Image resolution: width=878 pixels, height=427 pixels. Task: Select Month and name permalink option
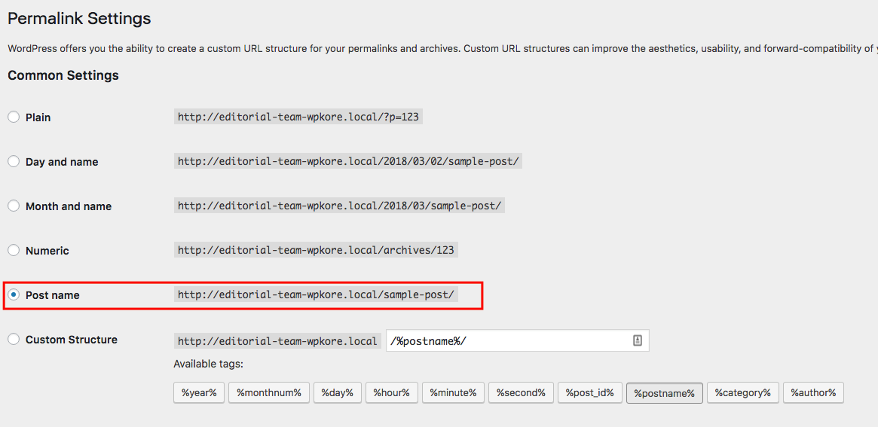click(14, 206)
